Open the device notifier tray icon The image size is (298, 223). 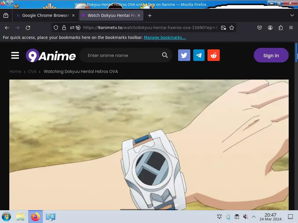click(228, 217)
